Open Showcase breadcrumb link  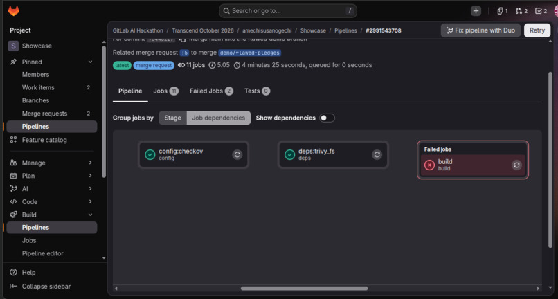click(x=313, y=30)
